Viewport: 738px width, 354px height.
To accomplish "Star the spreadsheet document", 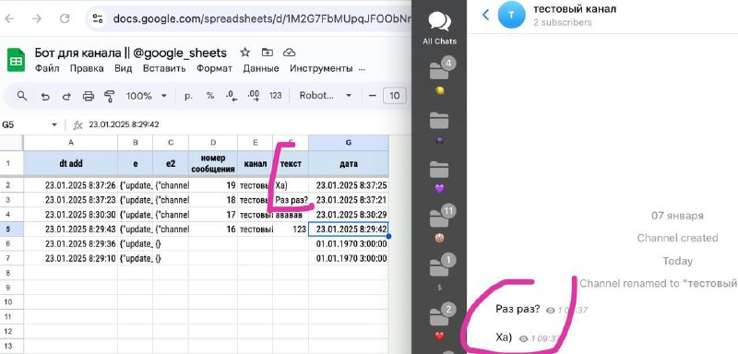I will pyautogui.click(x=244, y=53).
